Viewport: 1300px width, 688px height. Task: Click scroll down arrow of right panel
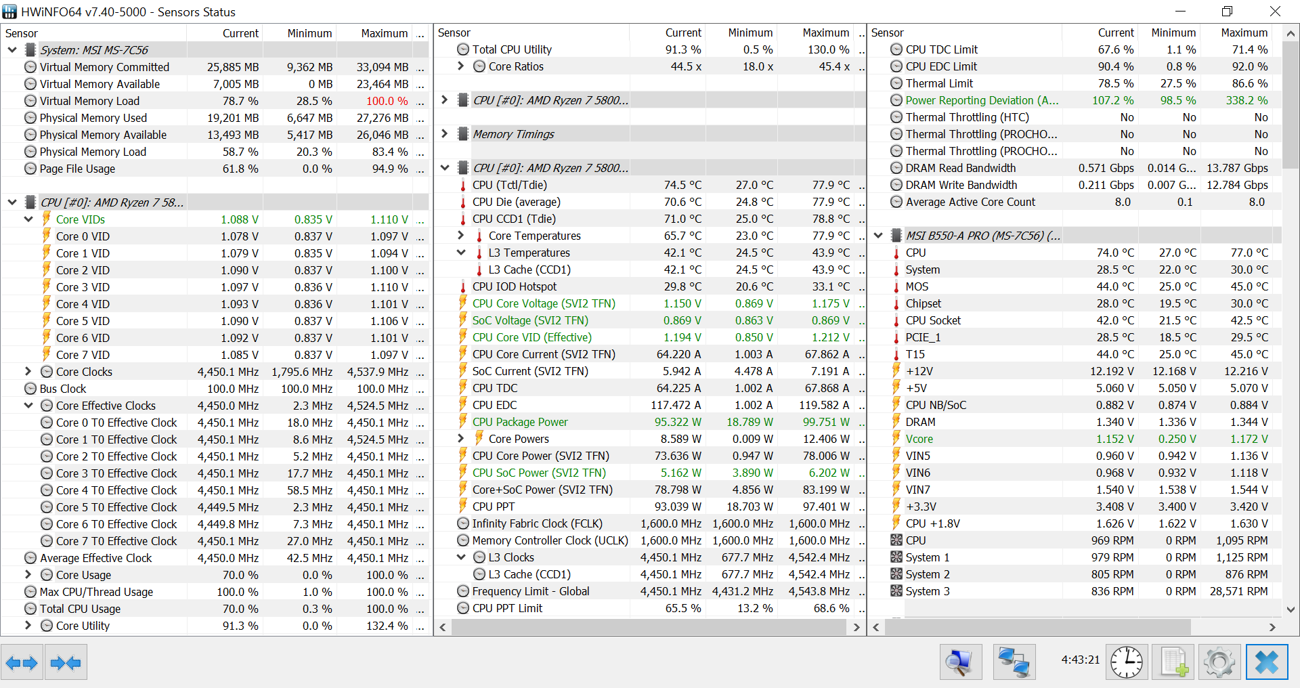coord(1291,609)
